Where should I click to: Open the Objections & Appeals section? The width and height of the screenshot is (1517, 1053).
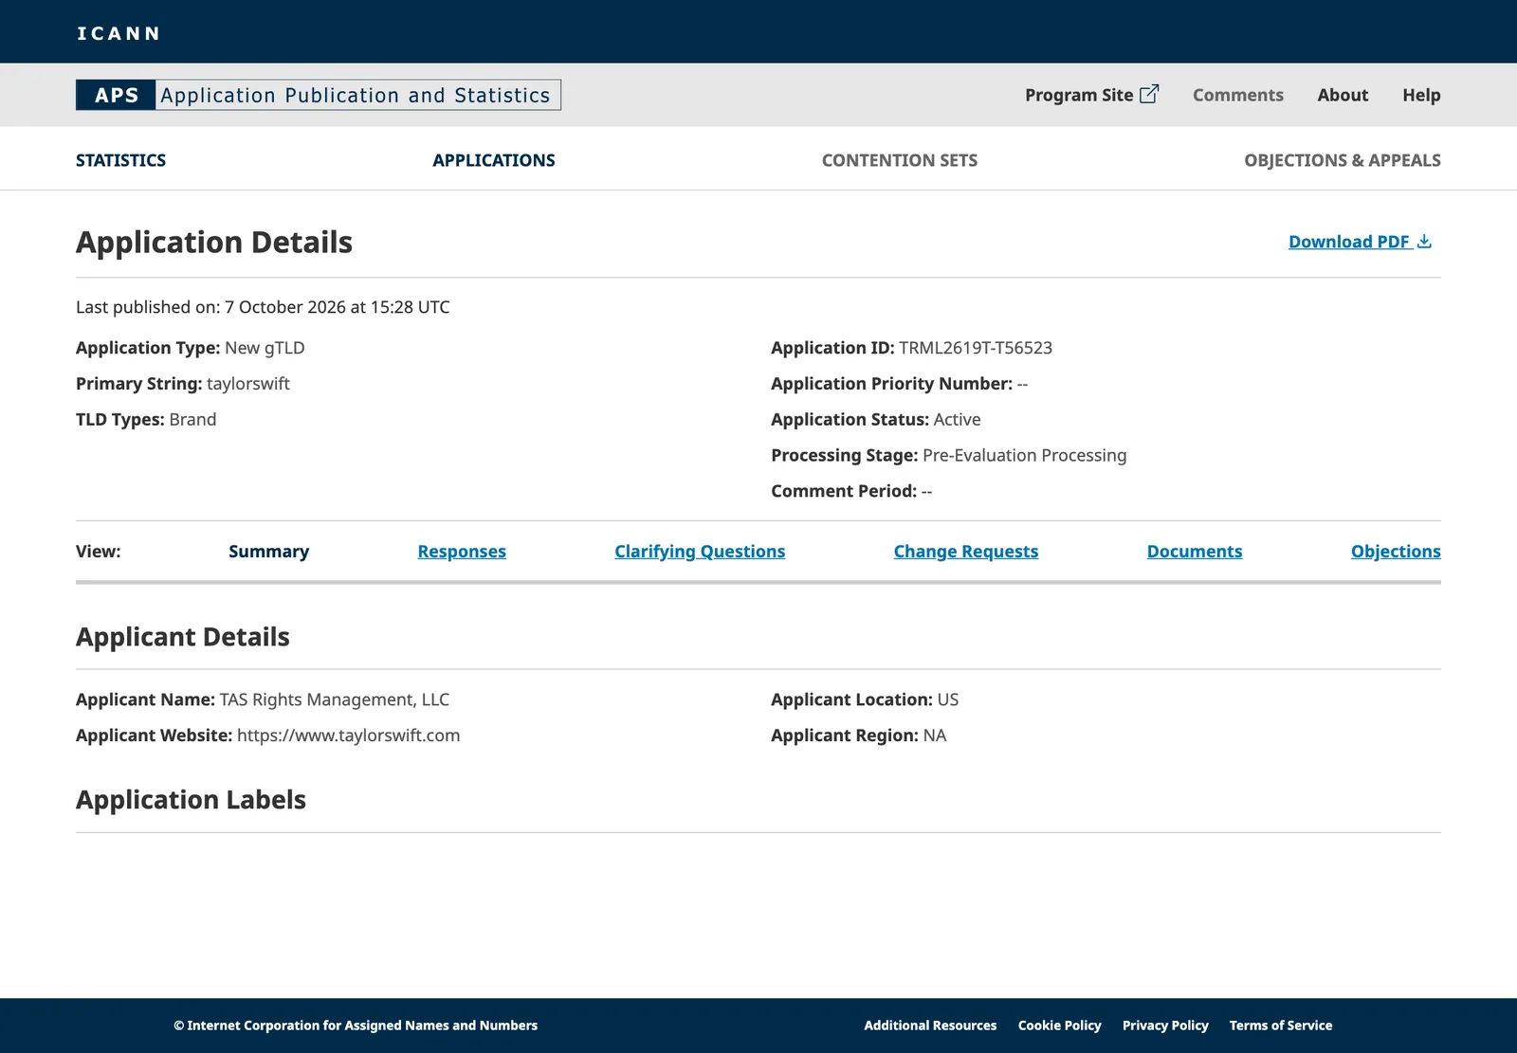1342,160
